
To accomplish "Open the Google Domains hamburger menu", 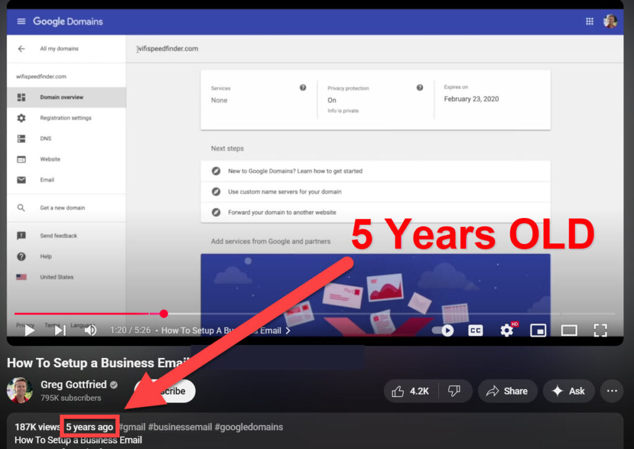I will click(x=22, y=21).
